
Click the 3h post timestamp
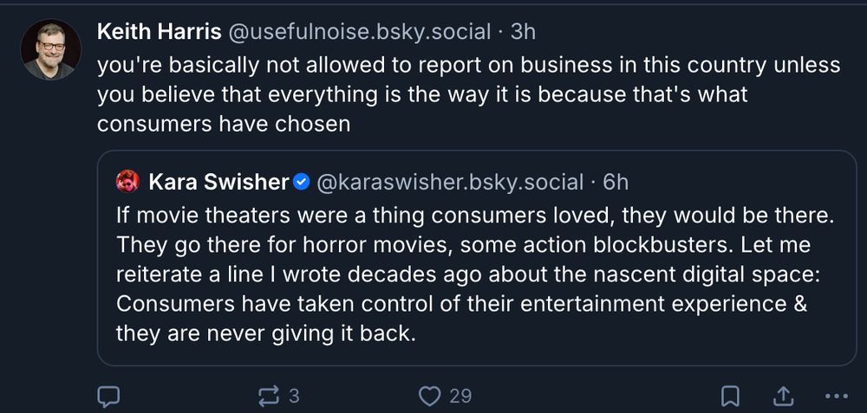[523, 32]
